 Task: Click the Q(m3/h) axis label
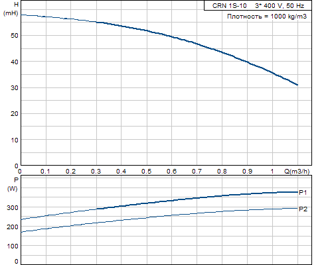coord(297,171)
